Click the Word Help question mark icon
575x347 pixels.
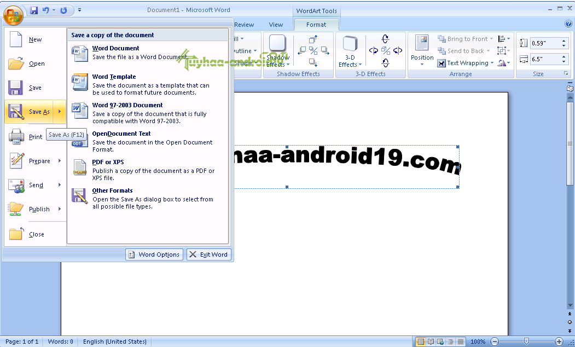[568, 24]
